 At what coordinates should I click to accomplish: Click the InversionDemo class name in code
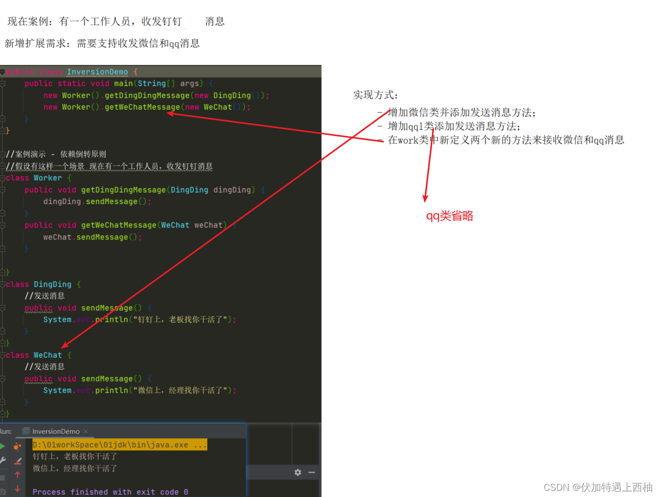click(x=97, y=72)
